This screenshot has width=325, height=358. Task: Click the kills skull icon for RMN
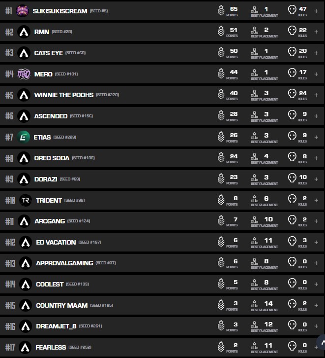pos(292,32)
